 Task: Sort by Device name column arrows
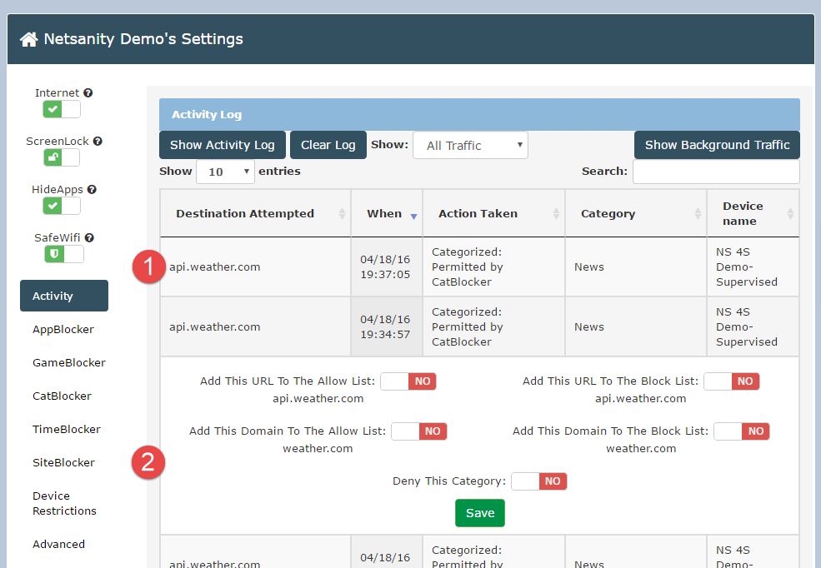[x=791, y=213]
